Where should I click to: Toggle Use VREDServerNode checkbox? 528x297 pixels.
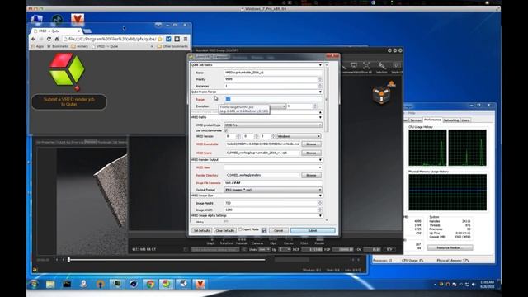[226, 130]
